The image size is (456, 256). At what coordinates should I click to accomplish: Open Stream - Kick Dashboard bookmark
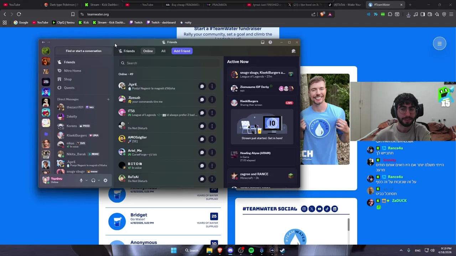click(x=109, y=22)
